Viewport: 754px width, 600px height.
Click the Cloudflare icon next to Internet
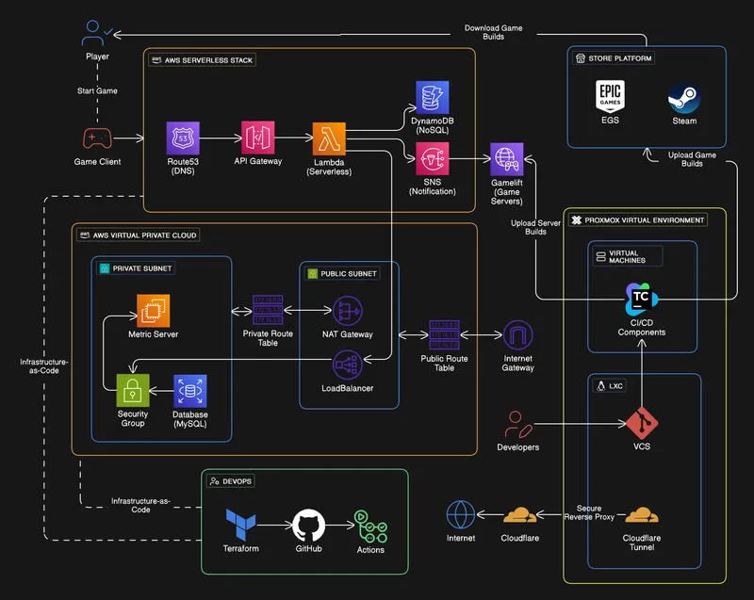point(520,515)
